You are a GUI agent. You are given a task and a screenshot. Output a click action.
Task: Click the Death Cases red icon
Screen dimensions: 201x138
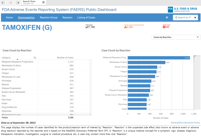164,27
